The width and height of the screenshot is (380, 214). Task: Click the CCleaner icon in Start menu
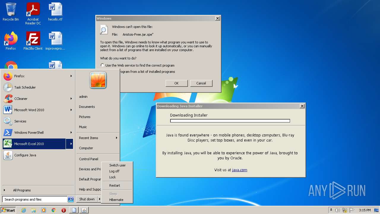[x=8, y=99]
